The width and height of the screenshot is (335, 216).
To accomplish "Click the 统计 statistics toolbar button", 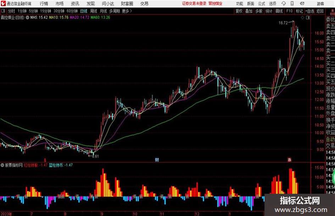I will [269, 11].
